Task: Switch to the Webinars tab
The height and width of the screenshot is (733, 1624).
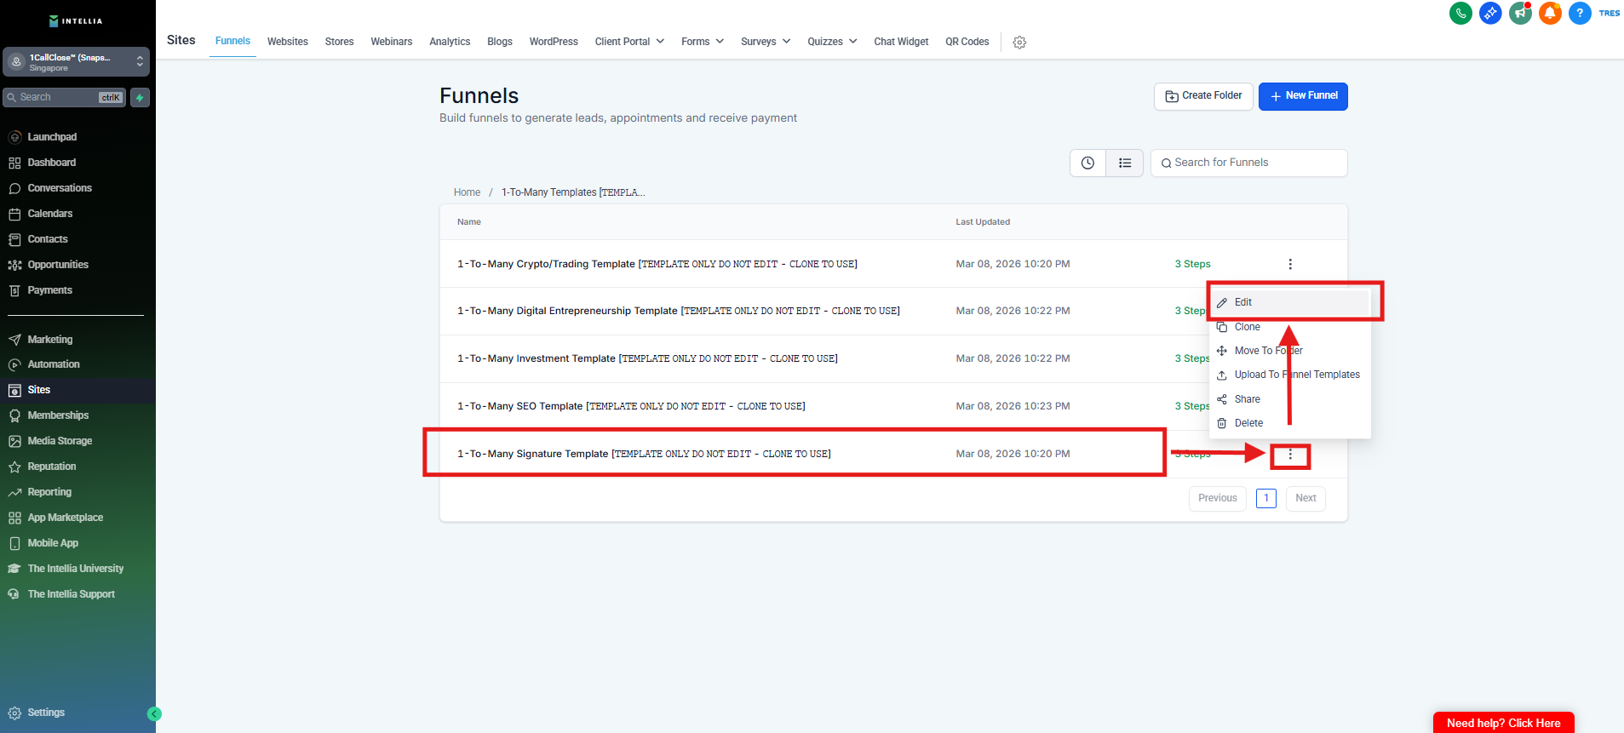Action: 392,42
